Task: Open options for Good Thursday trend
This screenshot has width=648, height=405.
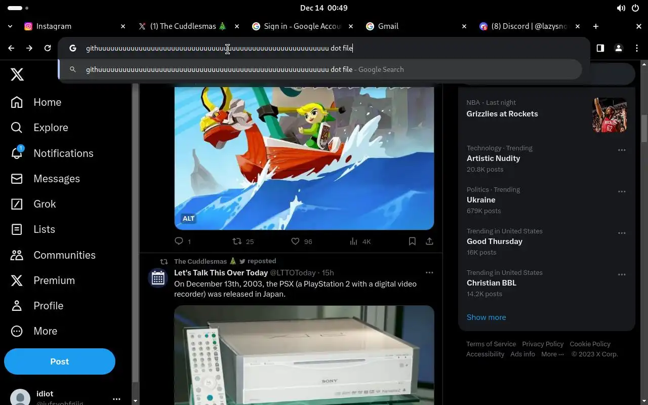Action: 622,233
